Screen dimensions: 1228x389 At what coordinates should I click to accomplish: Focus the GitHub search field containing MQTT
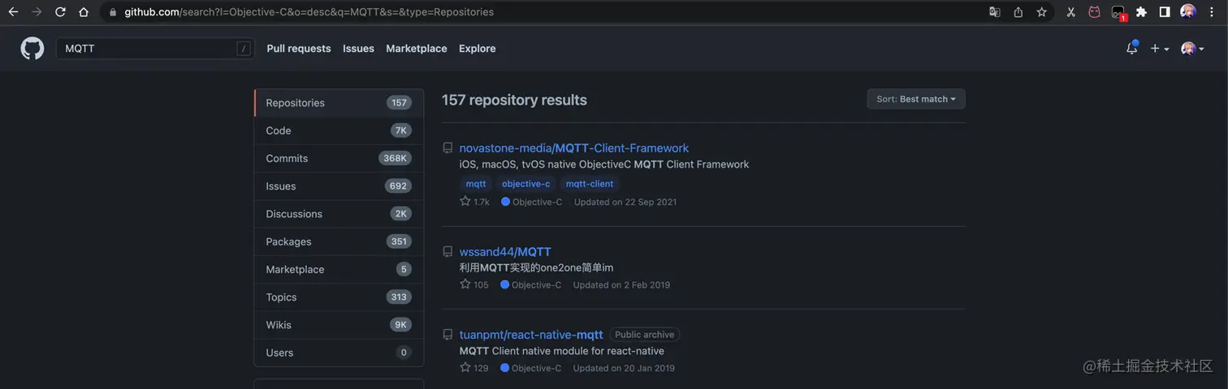coord(154,49)
